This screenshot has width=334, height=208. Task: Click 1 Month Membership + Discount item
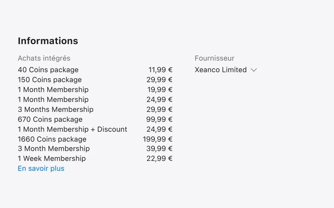click(x=95, y=129)
